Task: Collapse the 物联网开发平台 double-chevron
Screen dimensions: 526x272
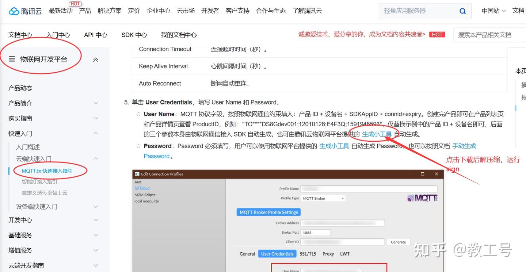Action: pyautogui.click(x=96, y=60)
